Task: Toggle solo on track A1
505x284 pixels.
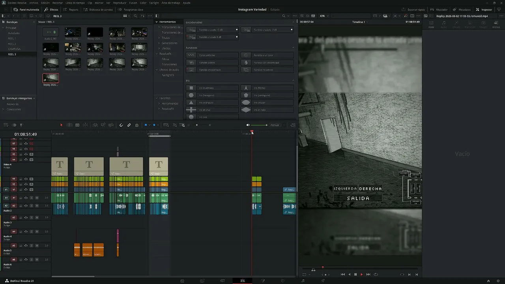Action: pyautogui.click(x=31, y=198)
